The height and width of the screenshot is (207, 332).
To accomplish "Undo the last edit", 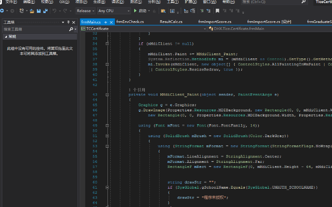I will [x=54, y=11].
